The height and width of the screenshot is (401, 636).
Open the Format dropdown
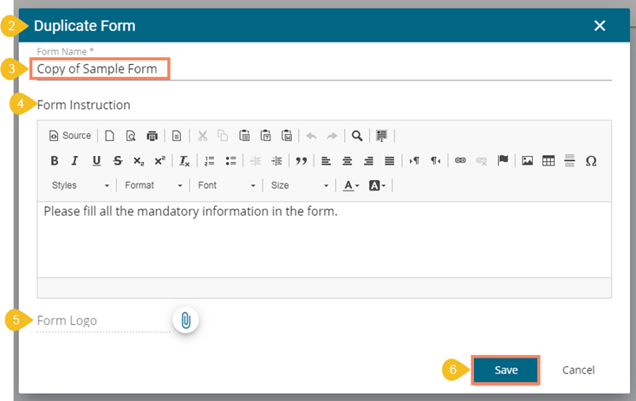[x=153, y=185]
